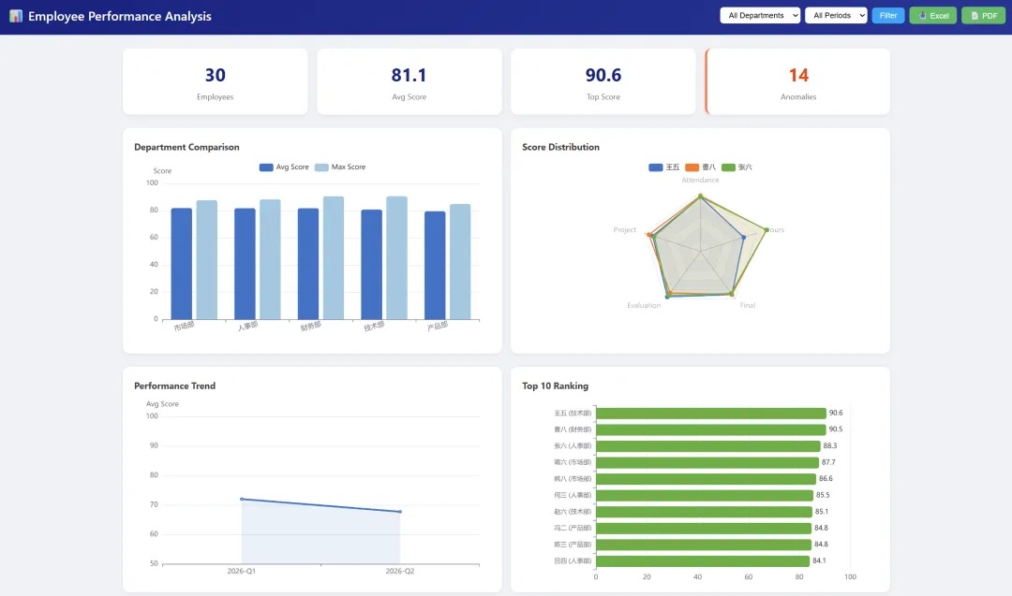Click the bar chart logo icon
The height and width of the screenshot is (596, 1012).
[x=16, y=16]
